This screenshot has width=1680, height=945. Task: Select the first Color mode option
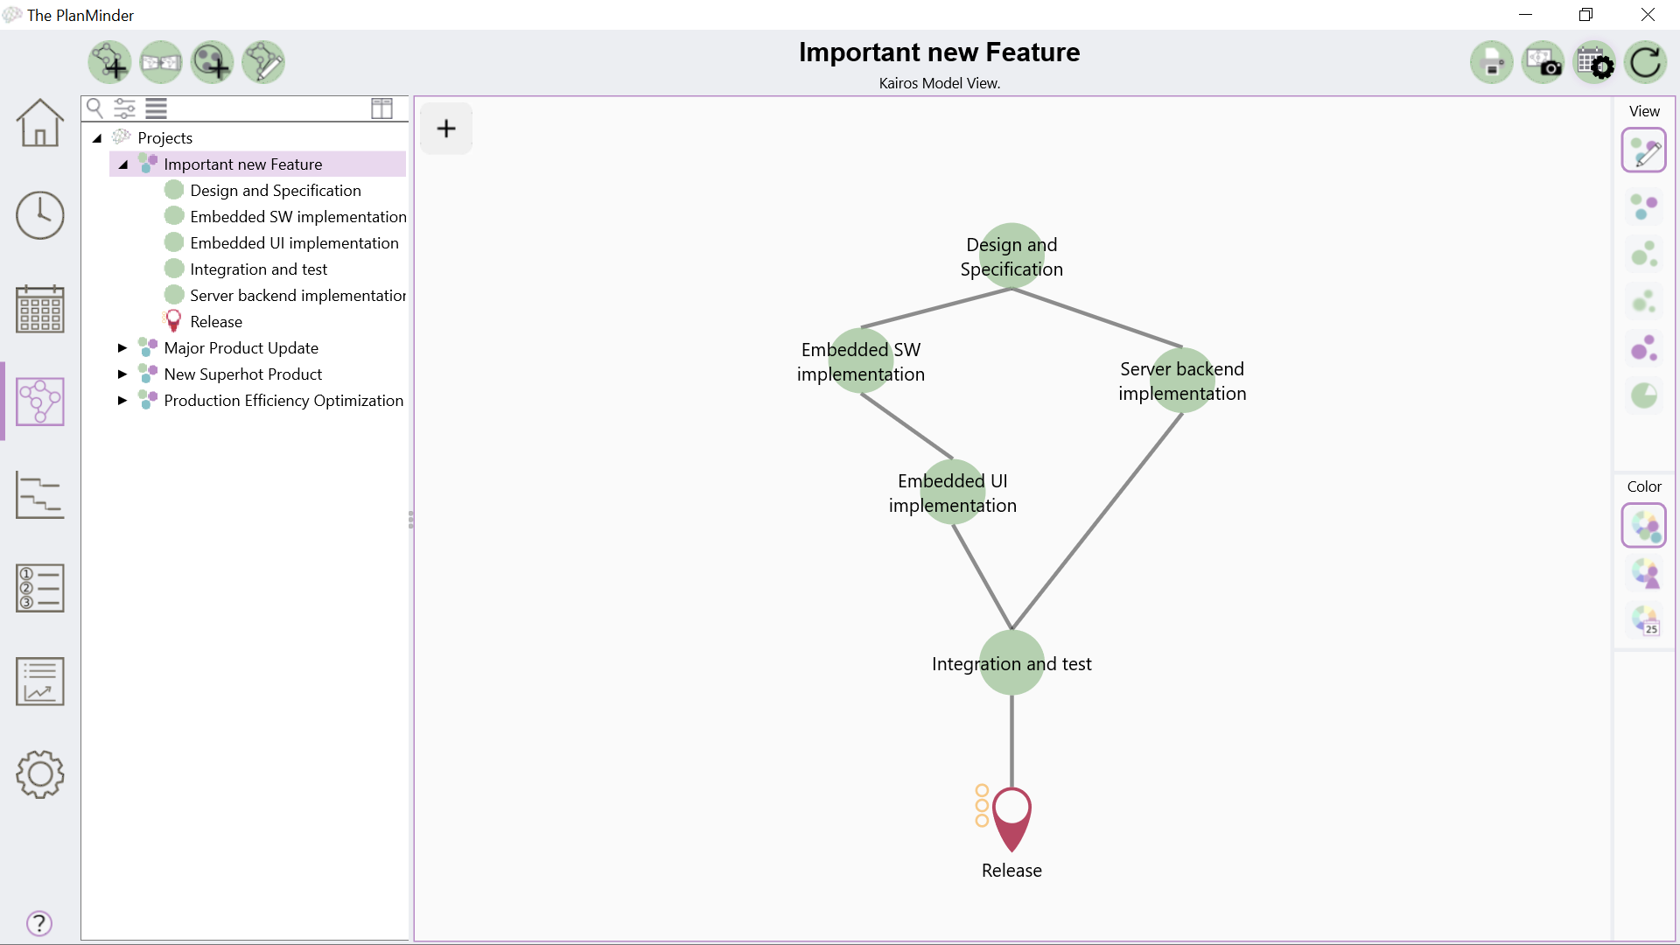click(1644, 526)
